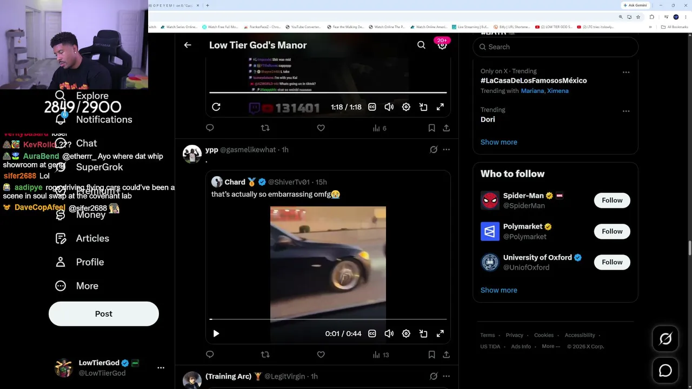Seek on the 0:44 video progress bar
Screen dimensions: 692x389
(x=328, y=319)
